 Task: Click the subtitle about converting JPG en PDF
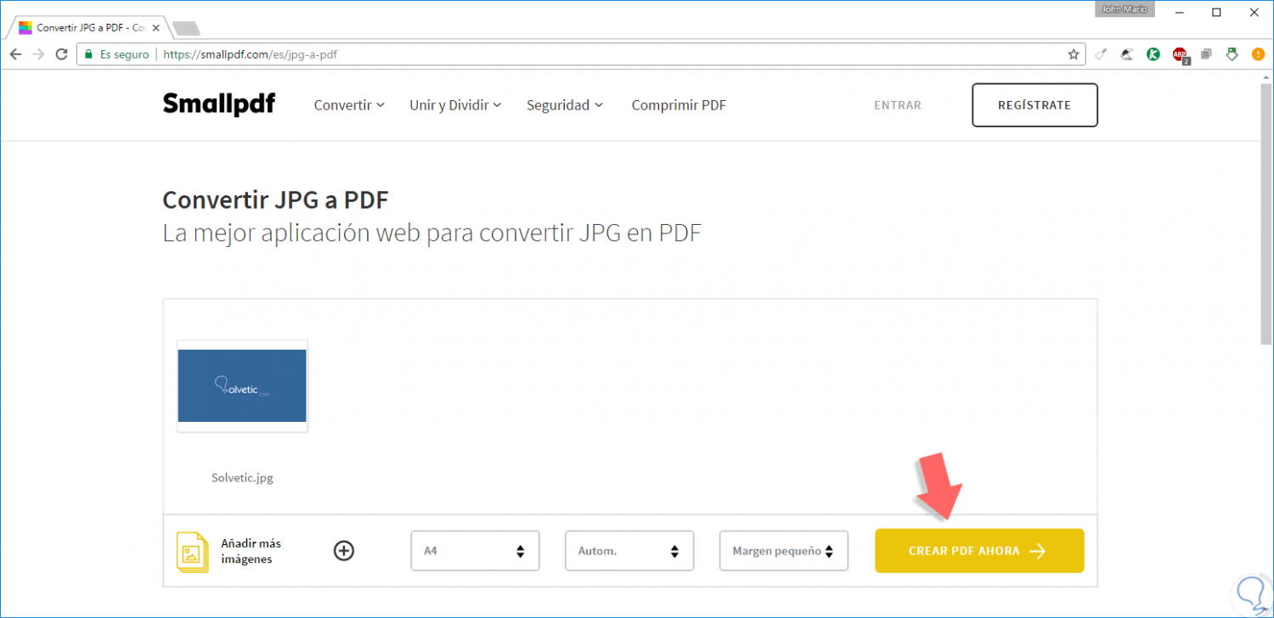[x=431, y=233]
